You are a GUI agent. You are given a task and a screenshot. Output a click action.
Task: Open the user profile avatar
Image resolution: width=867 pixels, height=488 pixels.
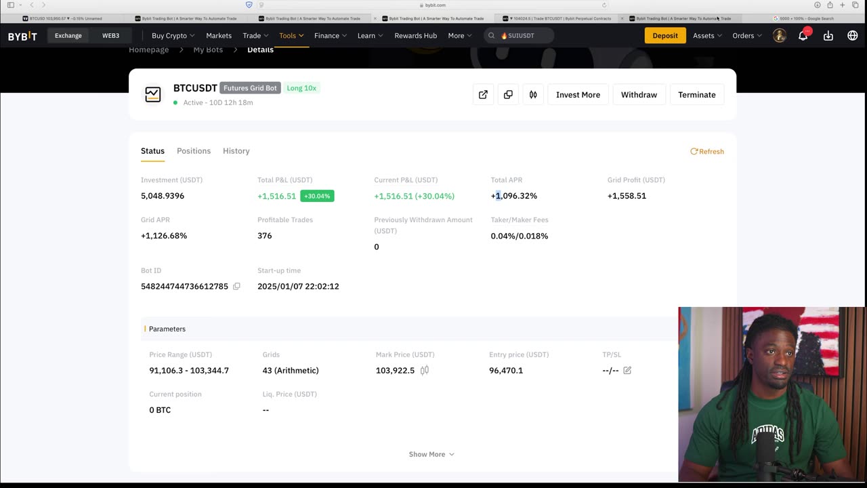pyautogui.click(x=780, y=35)
